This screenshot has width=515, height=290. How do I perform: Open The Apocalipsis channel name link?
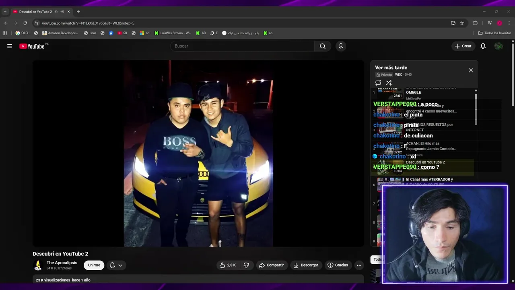pyautogui.click(x=62, y=263)
